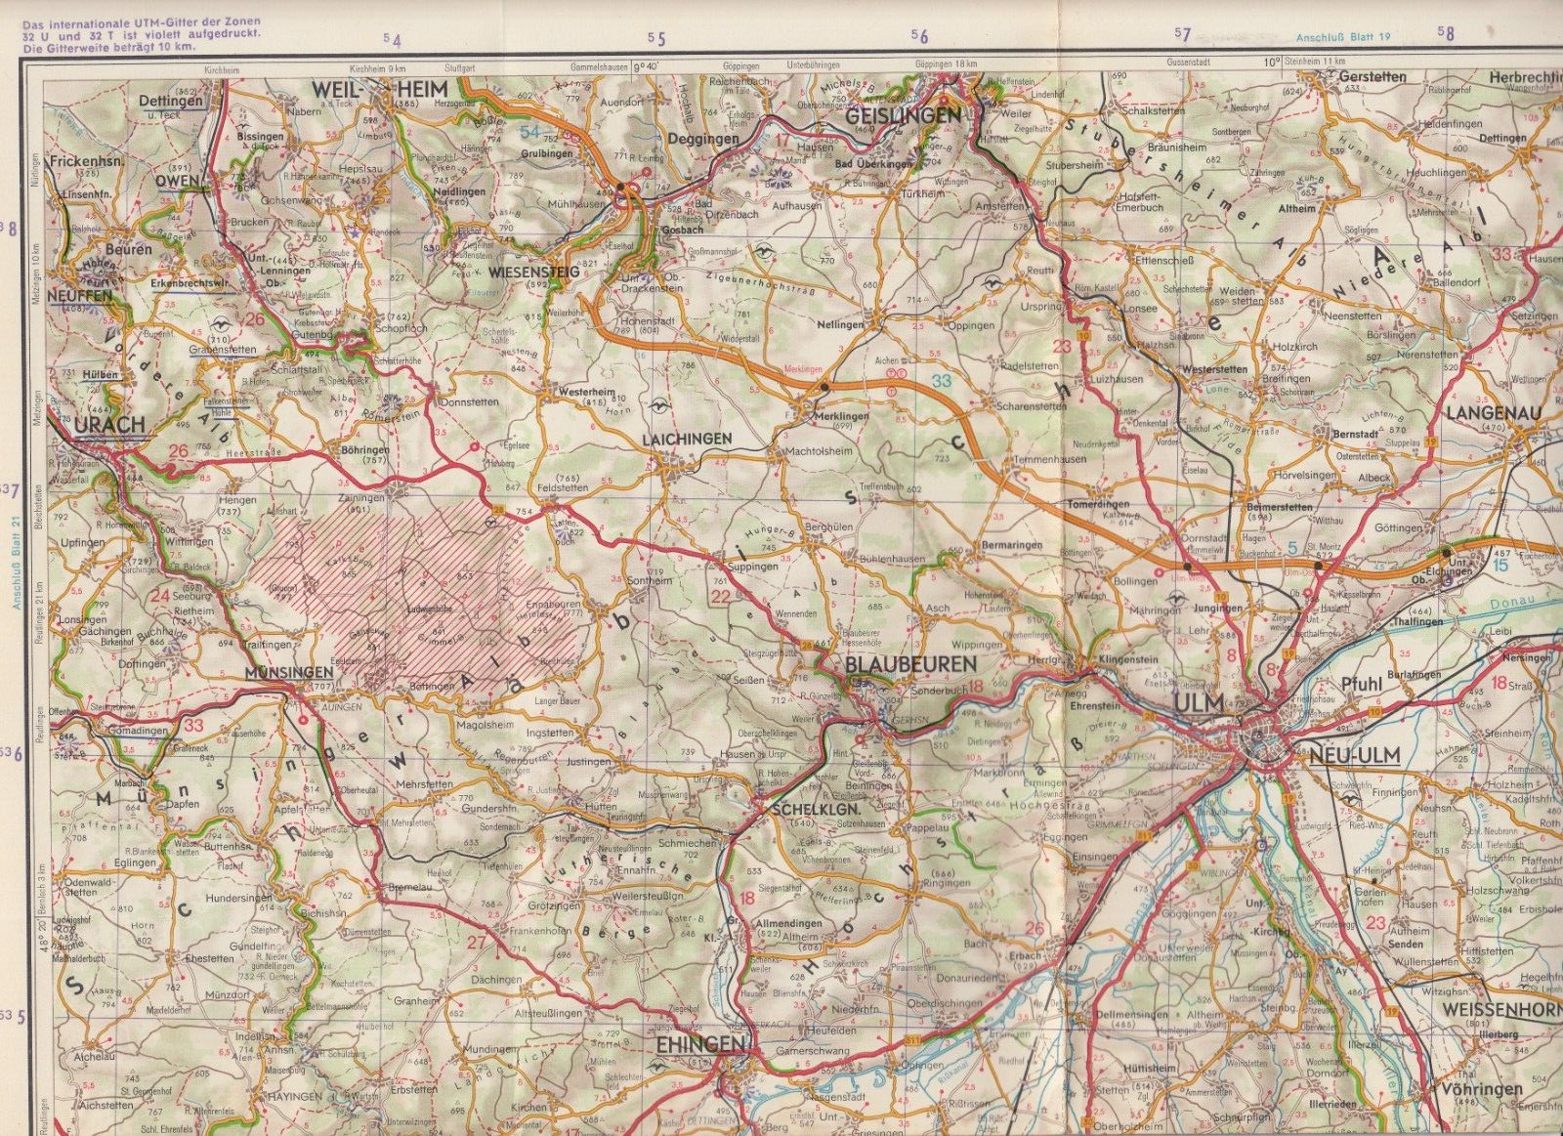
Task: Click the Machtolsheim label
Action: click(819, 452)
